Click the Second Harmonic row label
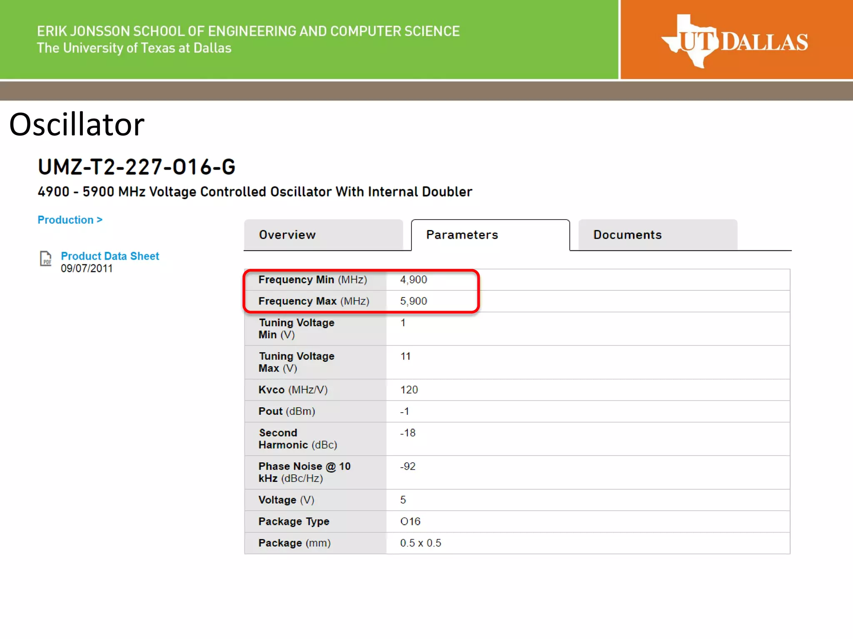This screenshot has height=639, width=853. click(x=297, y=438)
